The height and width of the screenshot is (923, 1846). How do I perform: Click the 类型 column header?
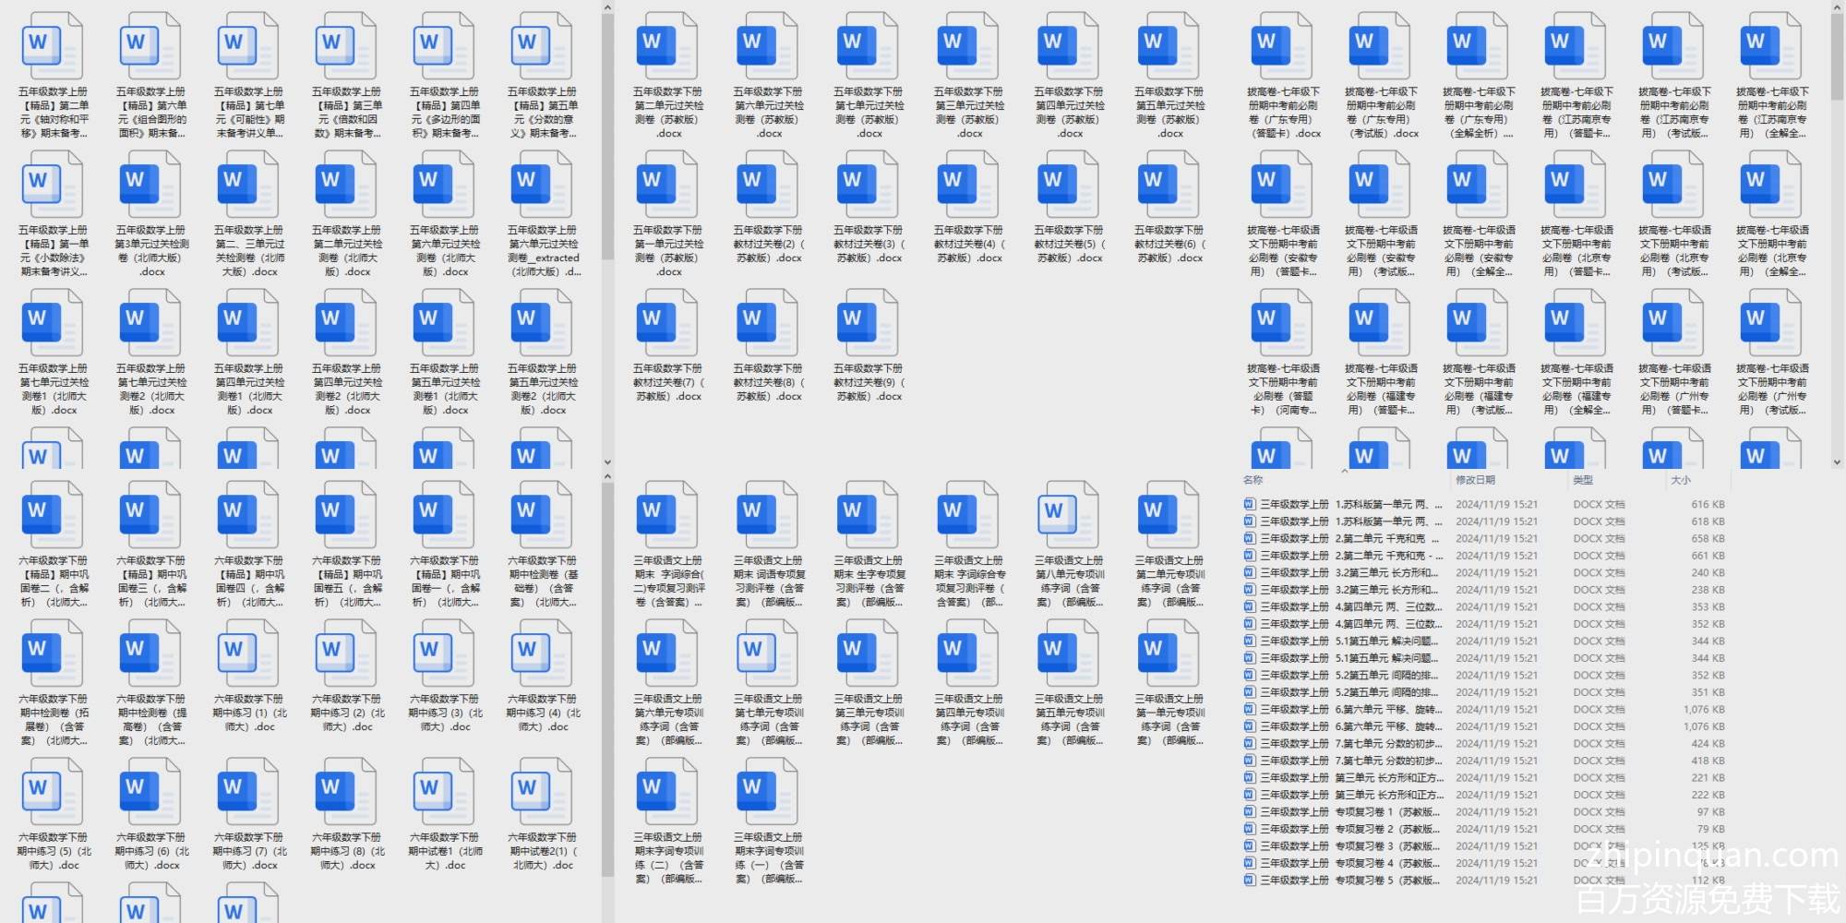pyautogui.click(x=1583, y=480)
